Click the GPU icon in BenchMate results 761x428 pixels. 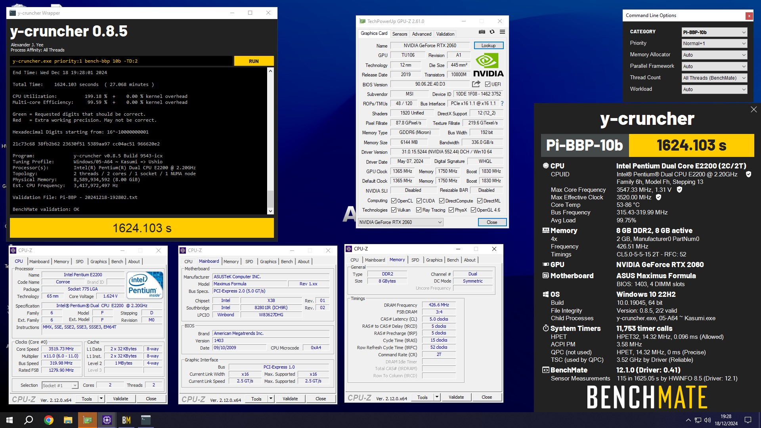546,264
